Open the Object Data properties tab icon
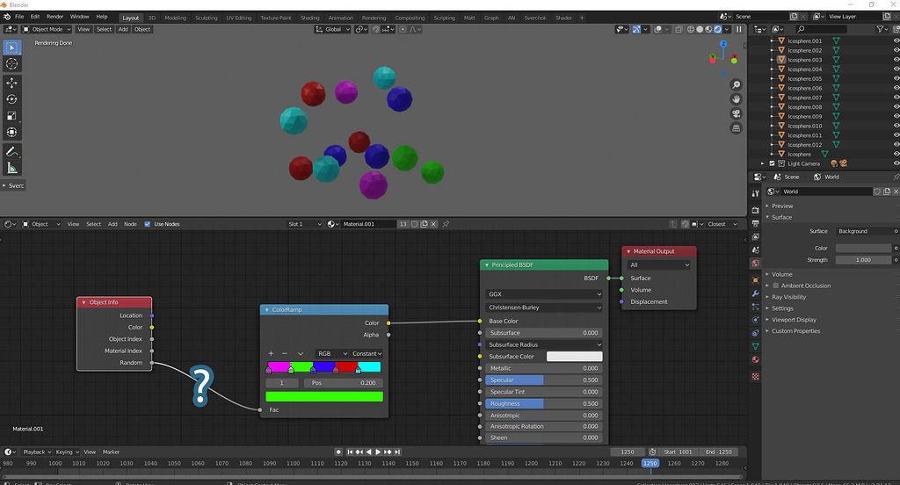The width and height of the screenshot is (900, 485). (755, 346)
